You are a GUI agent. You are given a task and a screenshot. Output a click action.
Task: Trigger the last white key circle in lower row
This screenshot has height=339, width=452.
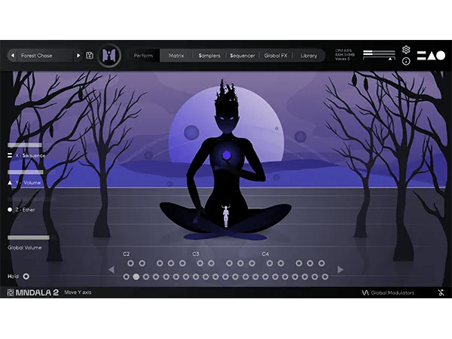[x=325, y=276]
